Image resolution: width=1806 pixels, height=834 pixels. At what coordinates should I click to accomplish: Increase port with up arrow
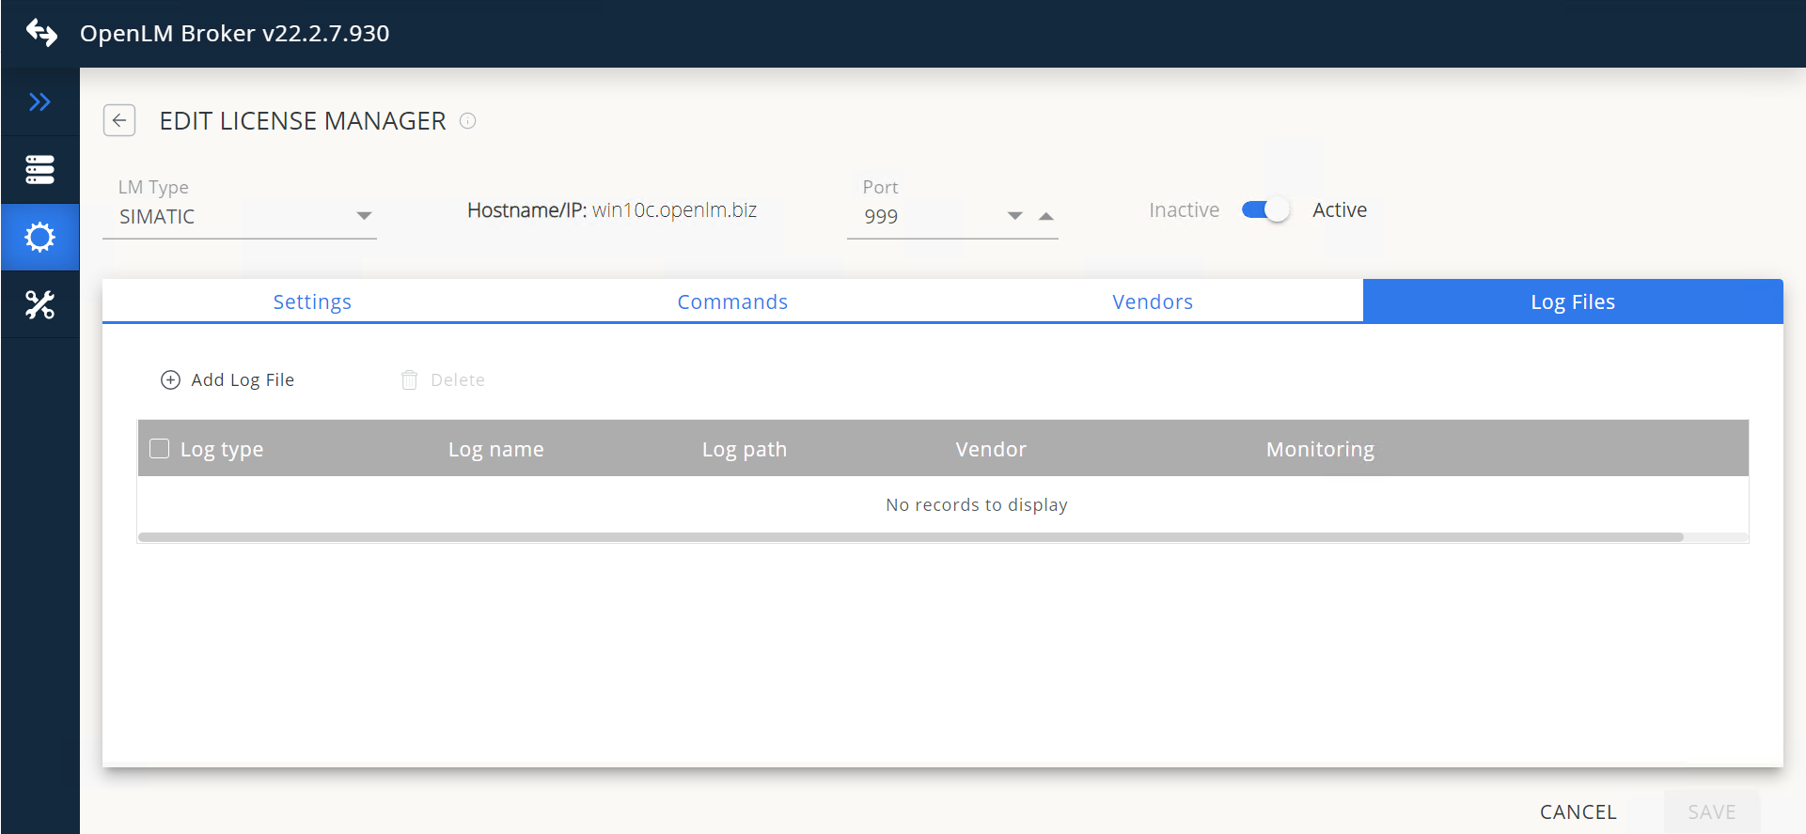[1046, 216]
